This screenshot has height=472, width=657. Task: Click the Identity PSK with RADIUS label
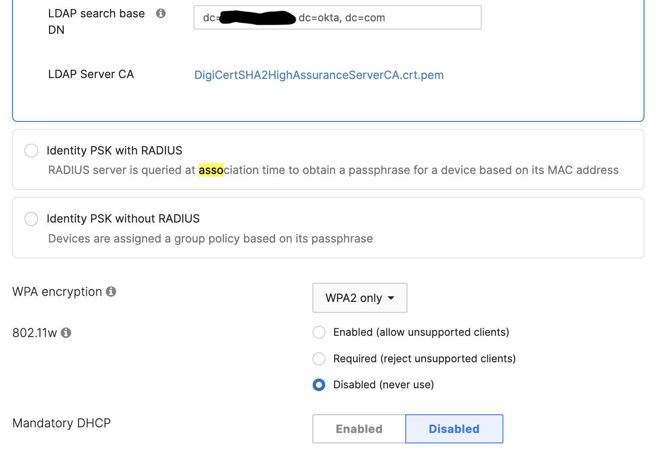pos(114,151)
